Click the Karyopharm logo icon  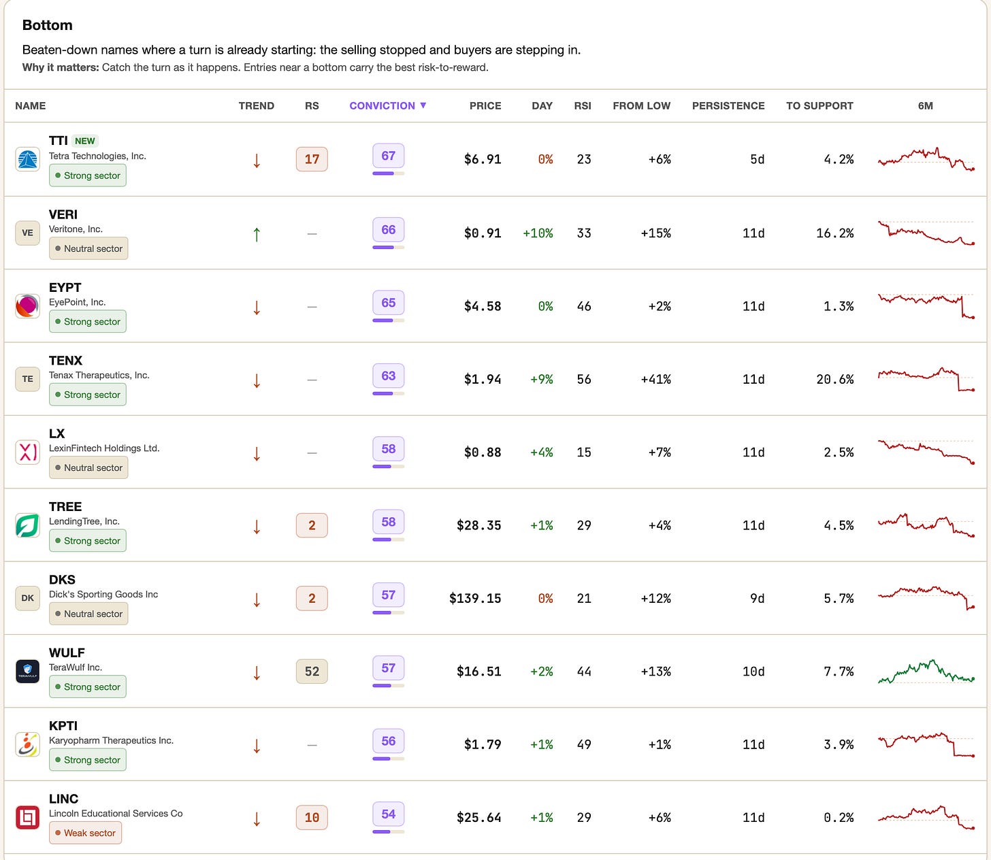point(27,744)
